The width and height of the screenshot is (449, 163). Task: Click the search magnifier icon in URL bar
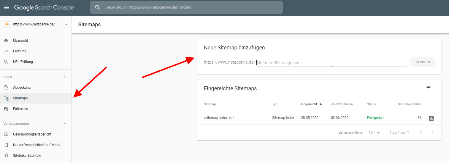pos(97,7)
